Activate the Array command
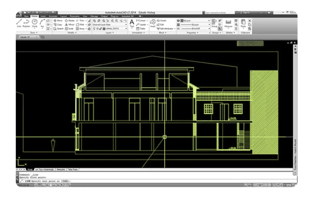 (x=80, y=29)
